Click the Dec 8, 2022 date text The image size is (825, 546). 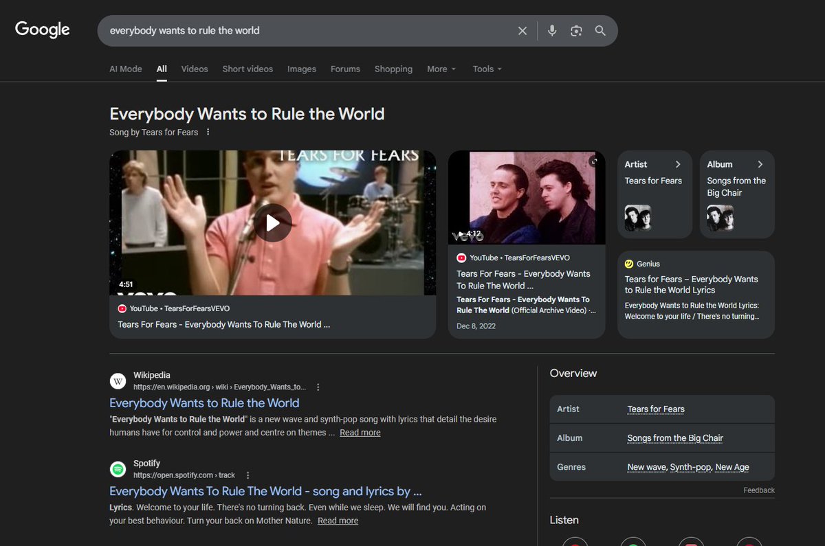476,326
